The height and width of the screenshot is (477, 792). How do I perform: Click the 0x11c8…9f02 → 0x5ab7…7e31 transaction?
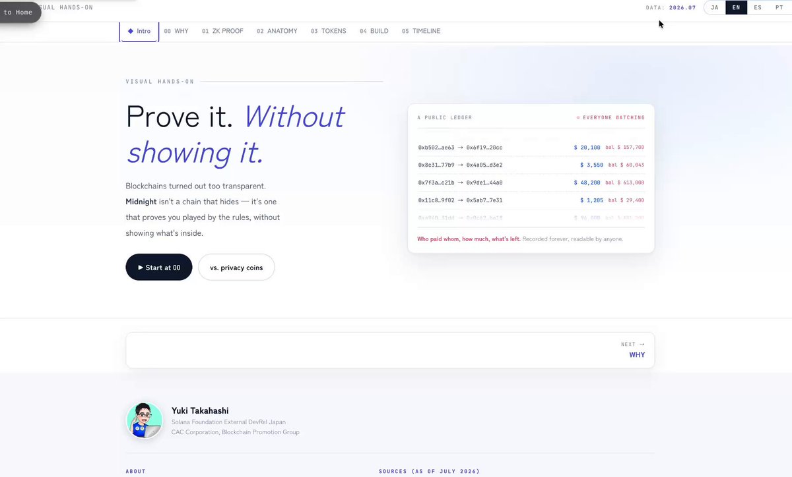[x=461, y=200]
